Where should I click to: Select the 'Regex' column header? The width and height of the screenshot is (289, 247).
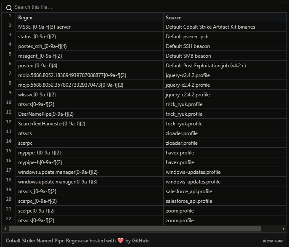(90, 18)
